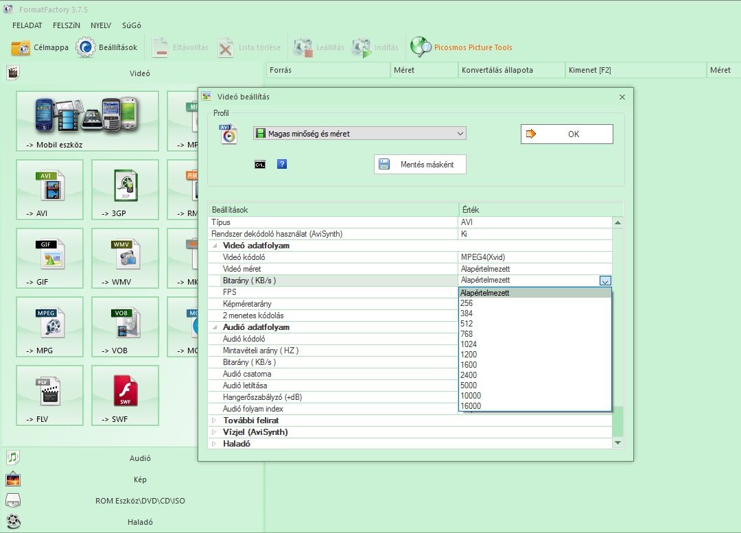Open the FELSZÍN menu
The height and width of the screenshot is (533, 741).
point(67,25)
